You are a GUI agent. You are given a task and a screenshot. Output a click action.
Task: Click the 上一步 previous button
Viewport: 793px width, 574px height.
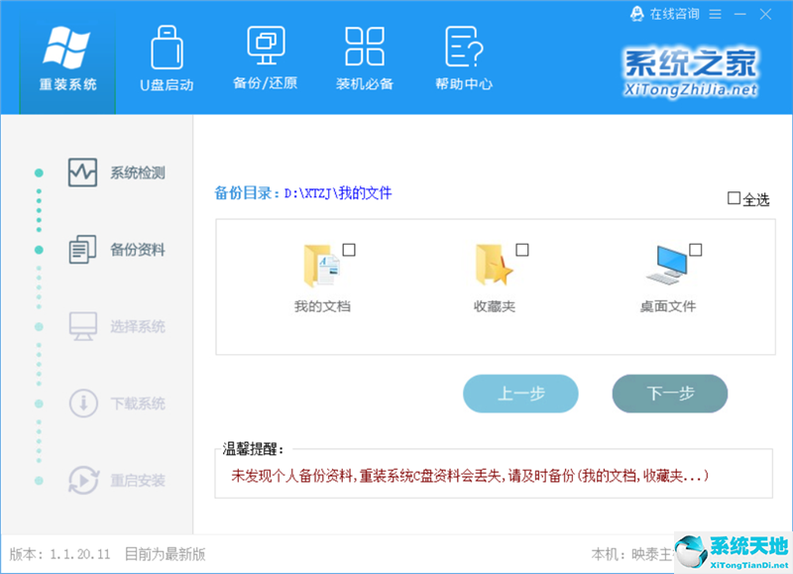tap(520, 394)
